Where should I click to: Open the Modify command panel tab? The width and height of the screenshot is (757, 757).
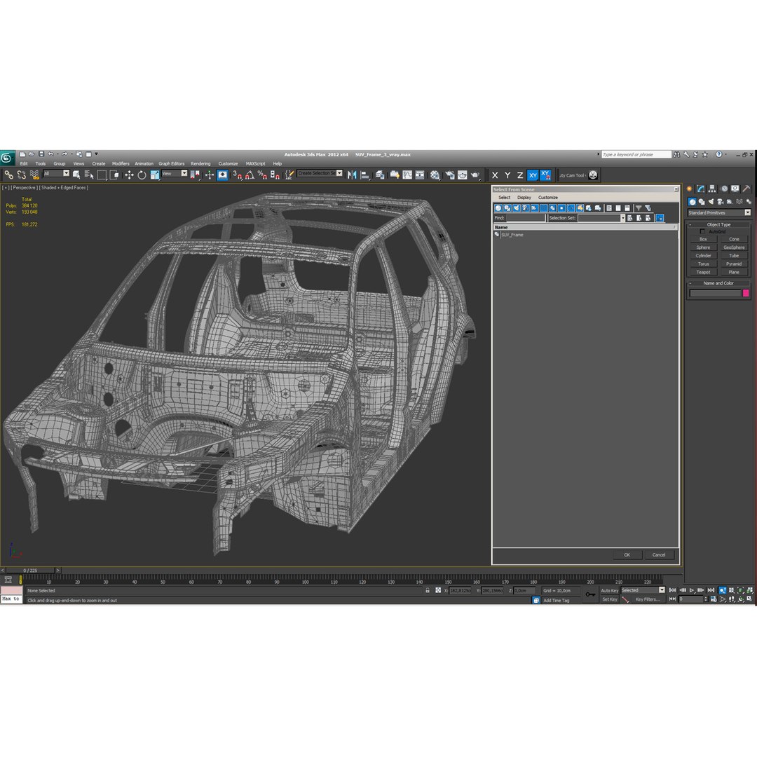click(x=700, y=189)
